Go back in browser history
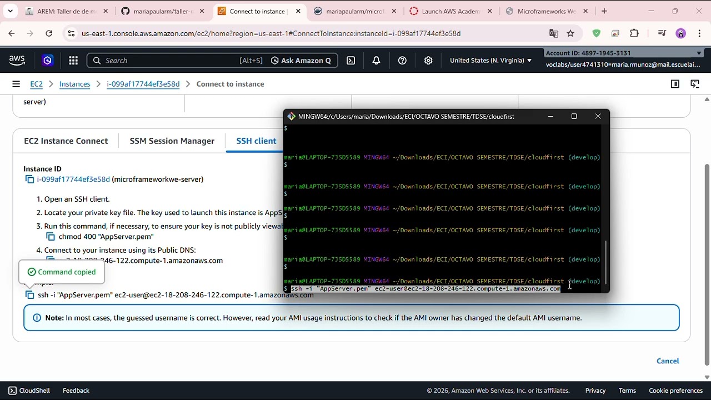This screenshot has height=400, width=711. point(12,33)
